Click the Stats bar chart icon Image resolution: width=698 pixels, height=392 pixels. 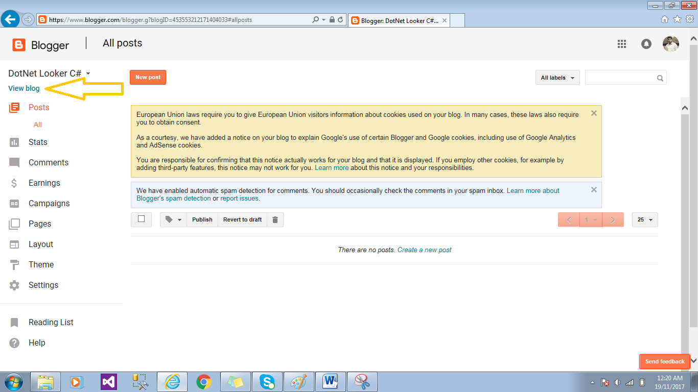(14, 142)
